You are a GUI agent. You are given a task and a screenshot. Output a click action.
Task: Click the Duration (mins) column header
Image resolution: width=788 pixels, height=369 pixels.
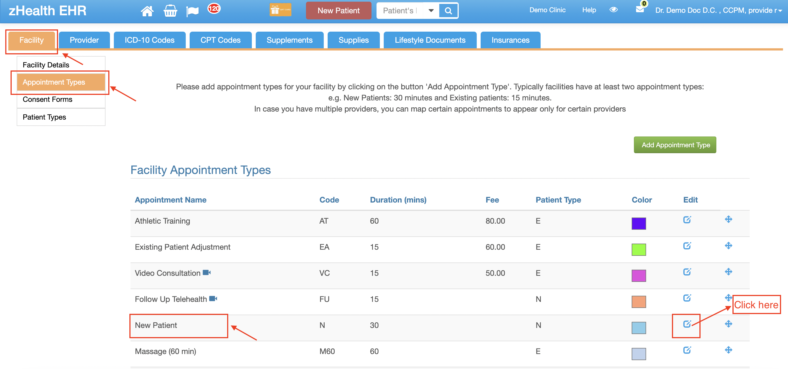[398, 200]
